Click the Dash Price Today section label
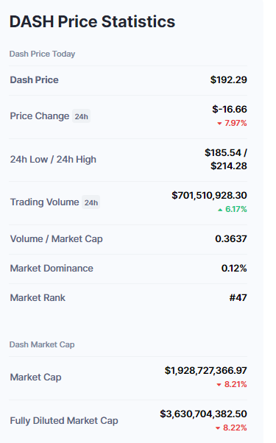Image resolution: width=276 pixels, height=443 pixels. [43, 54]
